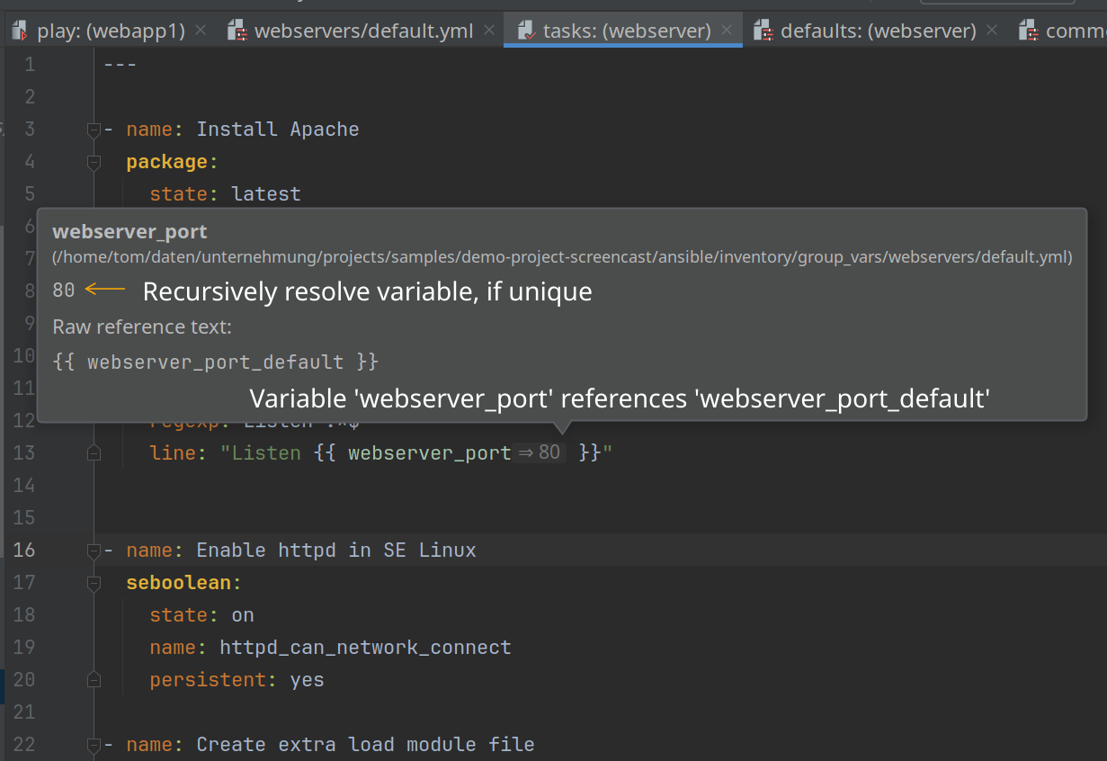Close the defaults: (webserver) tab

(992, 31)
